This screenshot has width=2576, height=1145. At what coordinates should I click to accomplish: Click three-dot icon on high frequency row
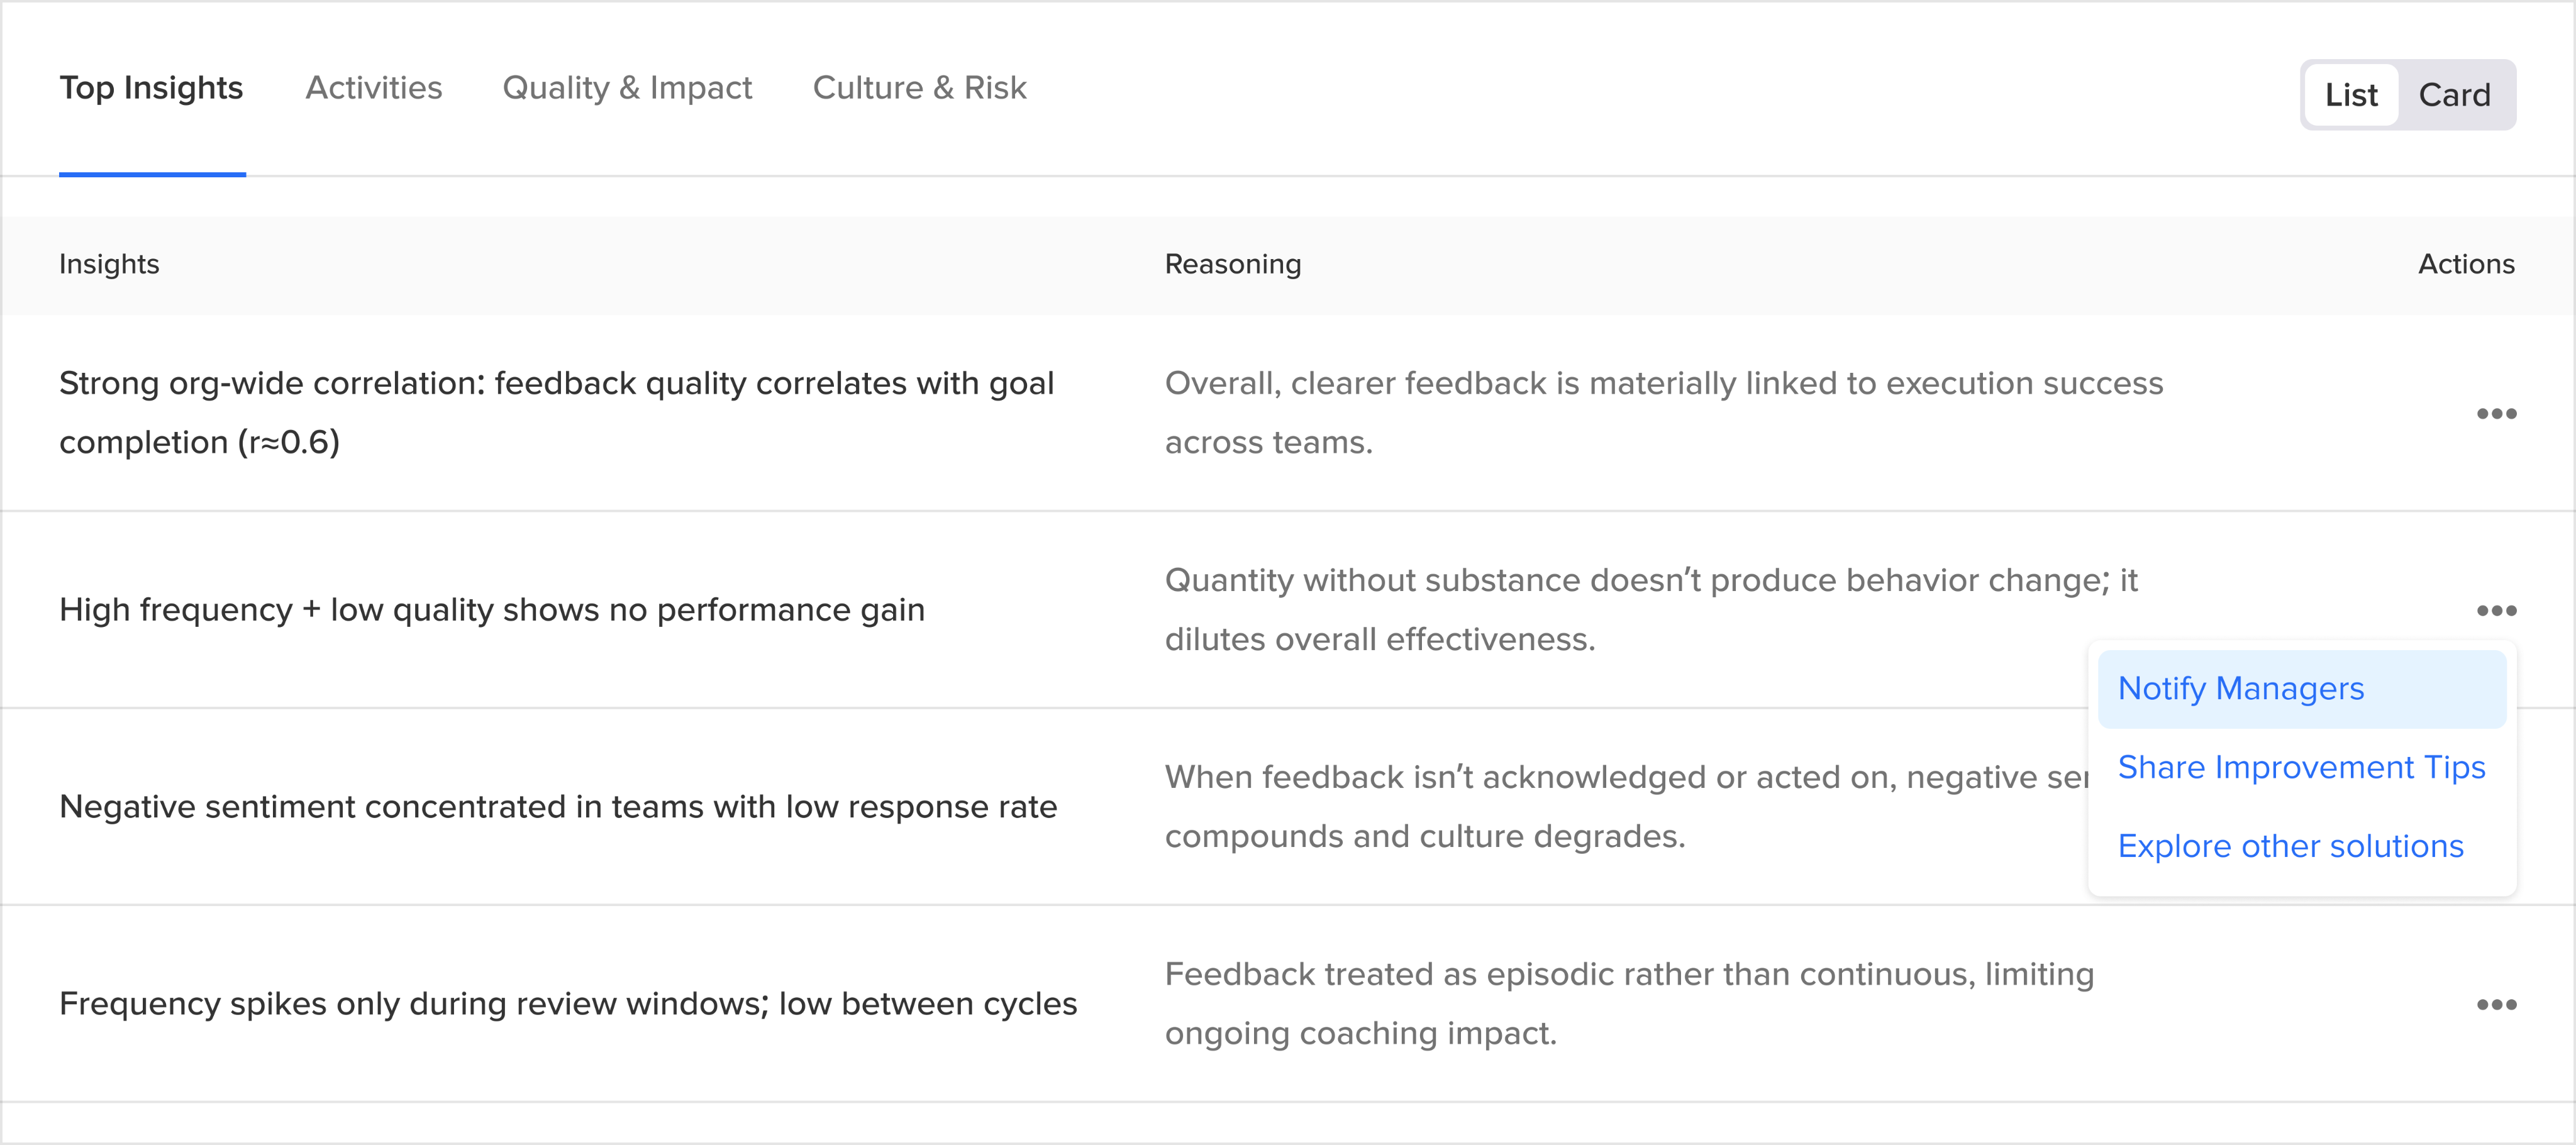(2496, 611)
